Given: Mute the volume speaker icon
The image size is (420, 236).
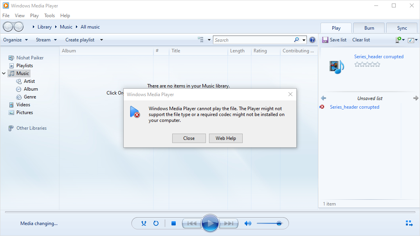Looking at the screenshot, I should click(x=247, y=223).
